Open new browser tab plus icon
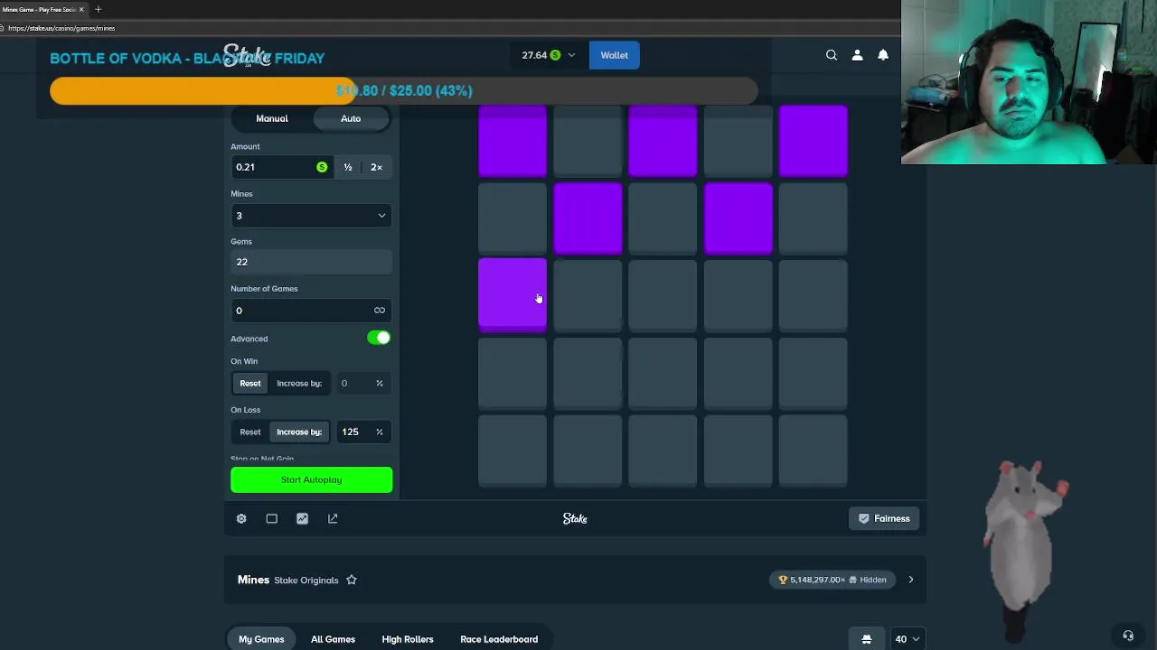 (98, 9)
